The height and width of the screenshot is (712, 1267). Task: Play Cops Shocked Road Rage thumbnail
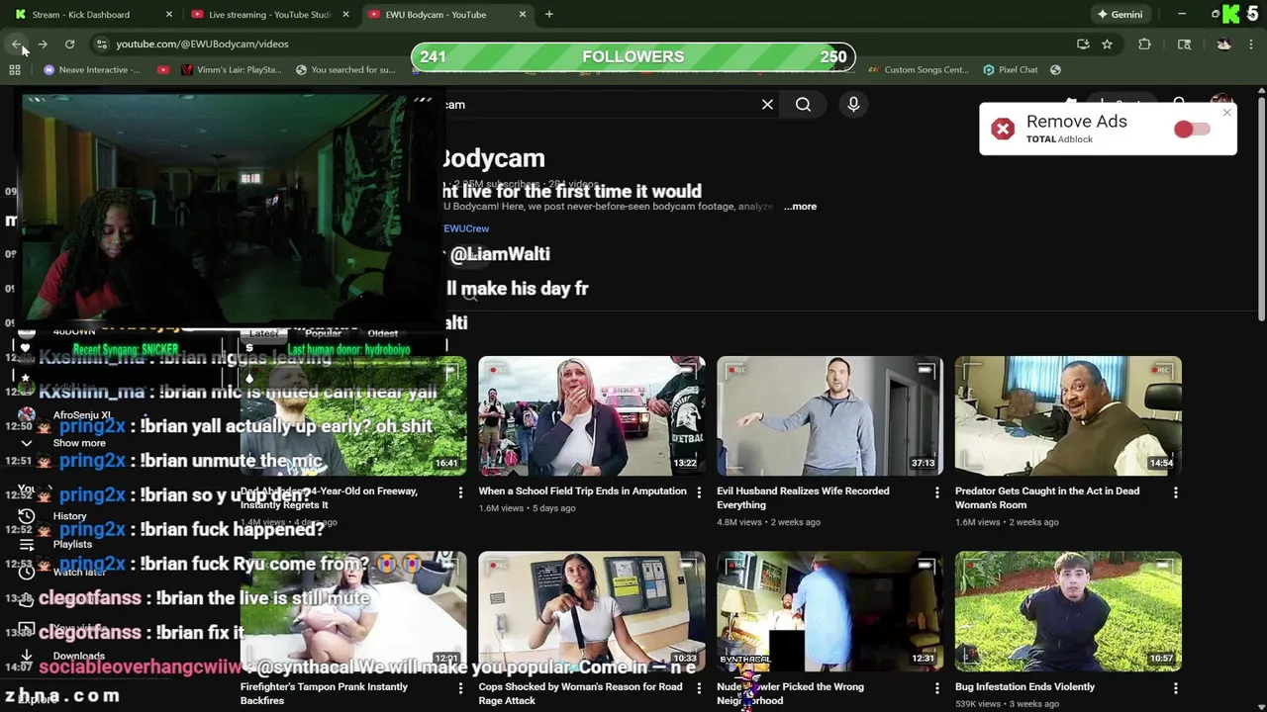[x=592, y=611]
